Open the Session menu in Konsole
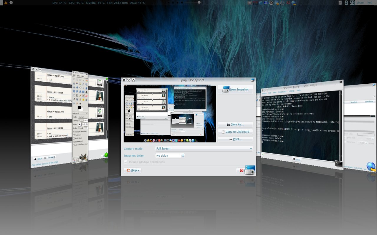 click(264, 94)
